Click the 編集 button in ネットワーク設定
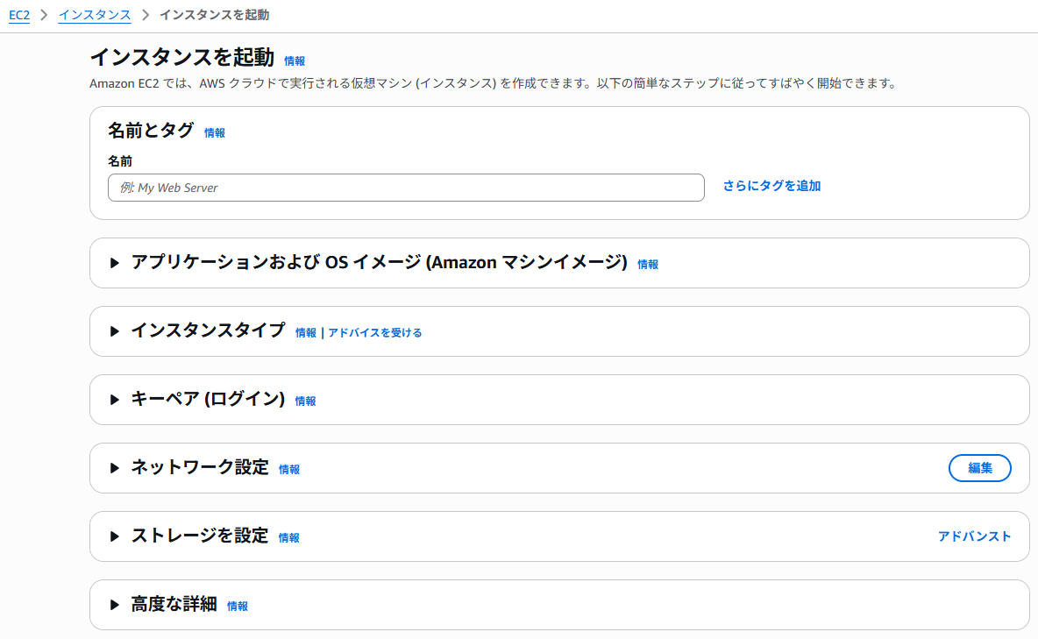The height and width of the screenshot is (639, 1038). coord(980,468)
